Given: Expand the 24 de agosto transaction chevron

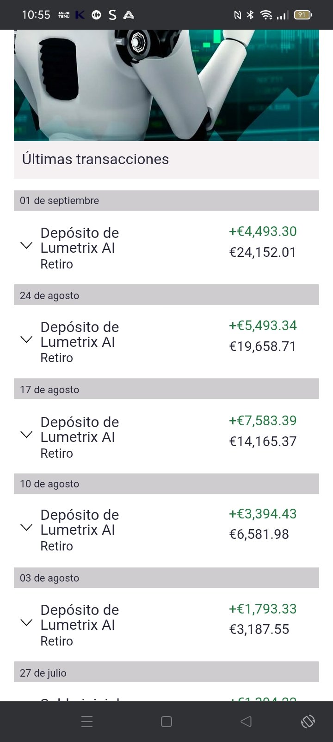Looking at the screenshot, I should coord(27,340).
